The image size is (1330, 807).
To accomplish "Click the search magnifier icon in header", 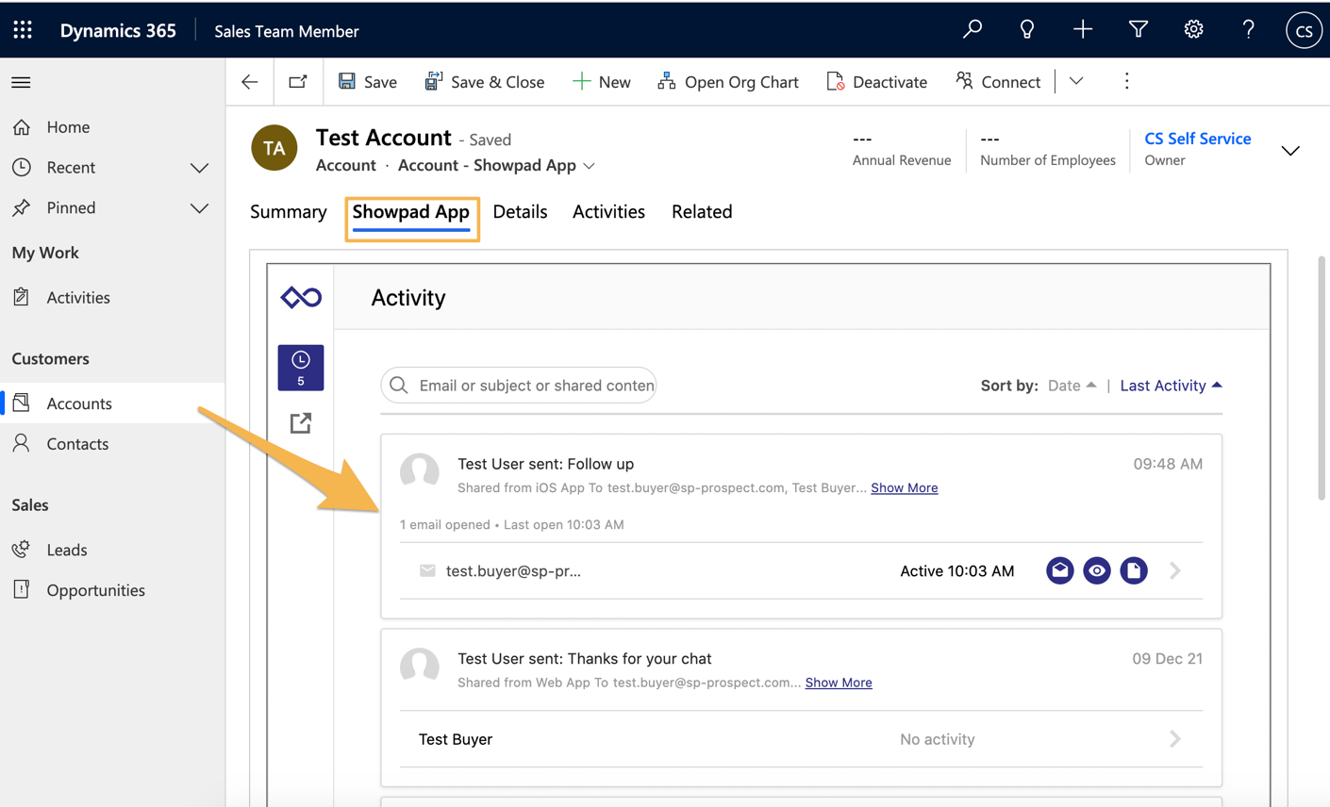I will pyautogui.click(x=972, y=30).
